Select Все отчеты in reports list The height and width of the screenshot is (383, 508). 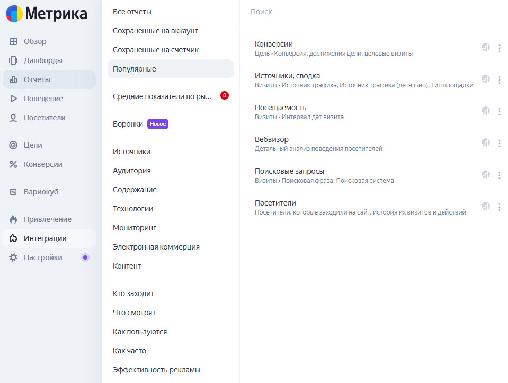[x=132, y=12]
